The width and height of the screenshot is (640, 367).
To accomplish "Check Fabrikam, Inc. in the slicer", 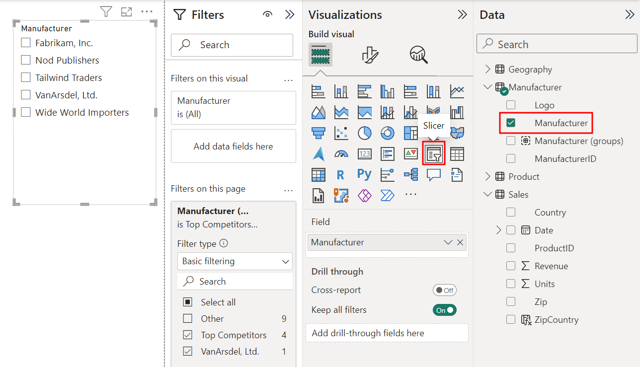I will coord(26,43).
